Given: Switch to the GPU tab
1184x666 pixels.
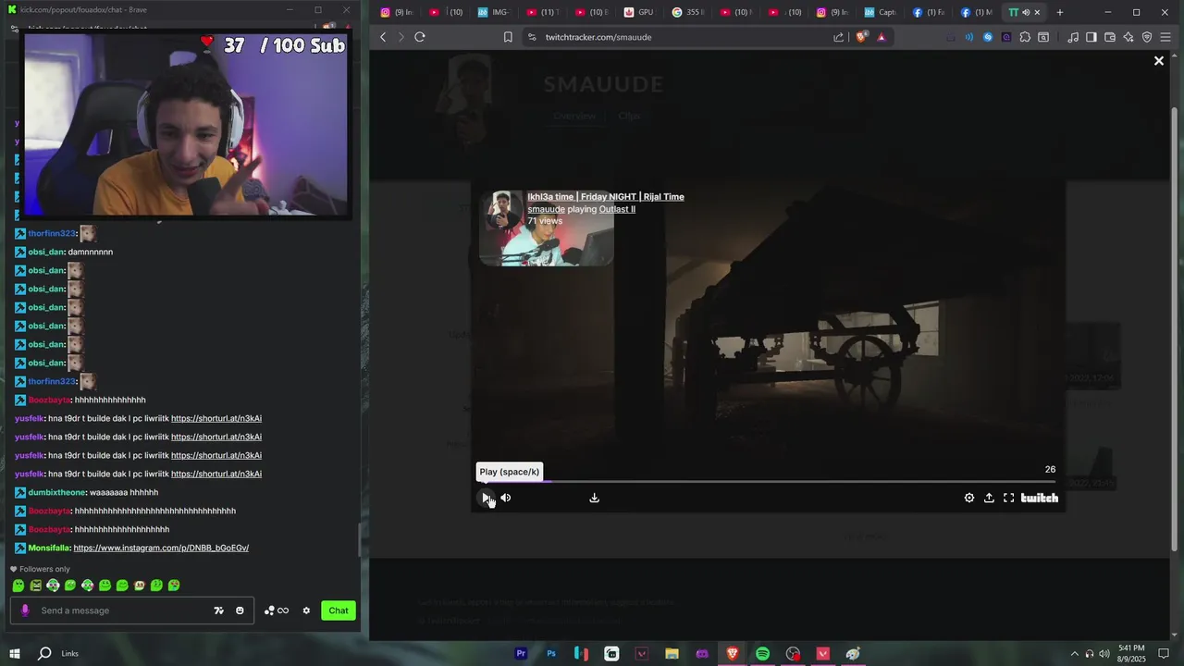Looking at the screenshot, I should pos(640,12).
